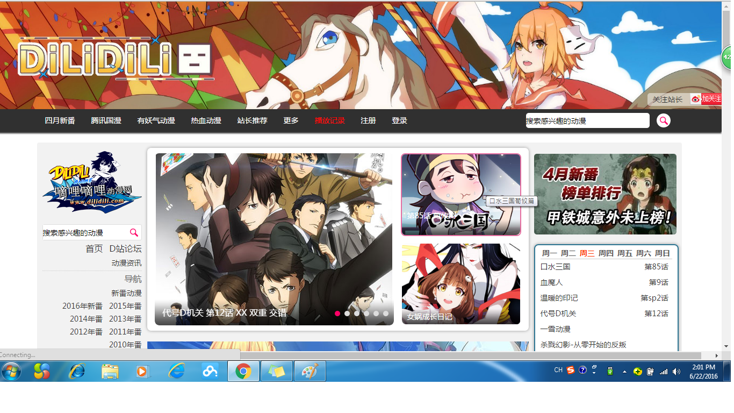
Task: Click the sidebar search input field
Action: (x=85, y=232)
